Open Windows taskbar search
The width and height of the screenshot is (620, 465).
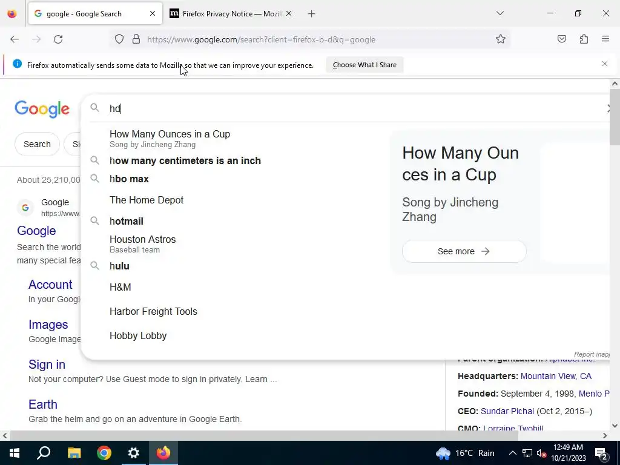click(44, 453)
